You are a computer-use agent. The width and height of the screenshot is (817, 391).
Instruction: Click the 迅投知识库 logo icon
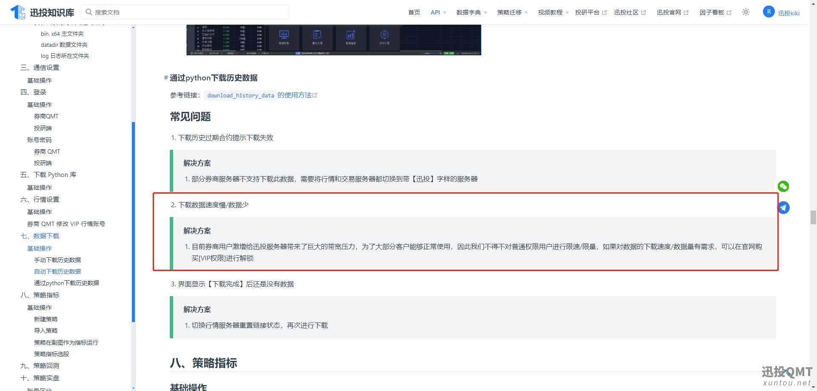tap(18, 12)
